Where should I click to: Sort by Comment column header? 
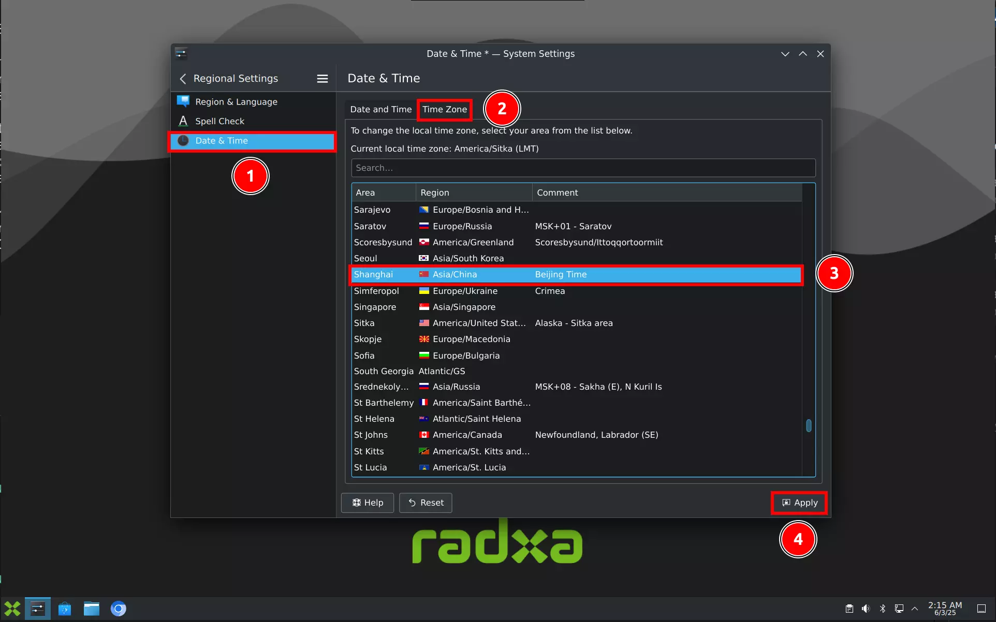(667, 192)
